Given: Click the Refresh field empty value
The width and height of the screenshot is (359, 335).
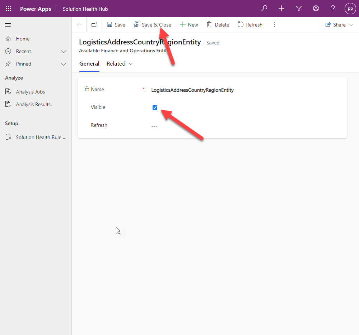Looking at the screenshot, I should coord(154,126).
